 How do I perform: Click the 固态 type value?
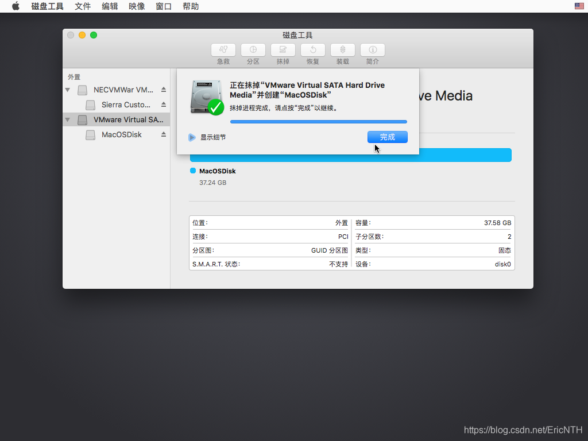click(x=505, y=250)
